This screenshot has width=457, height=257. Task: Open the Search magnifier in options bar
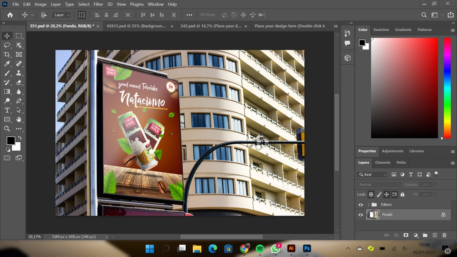[x=424, y=15]
